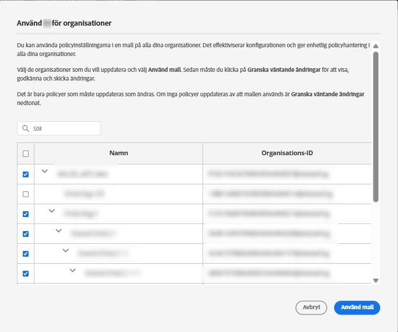Uncheck the fifth organization row checkbox
Screen dimensions: 398x332
click(26, 254)
